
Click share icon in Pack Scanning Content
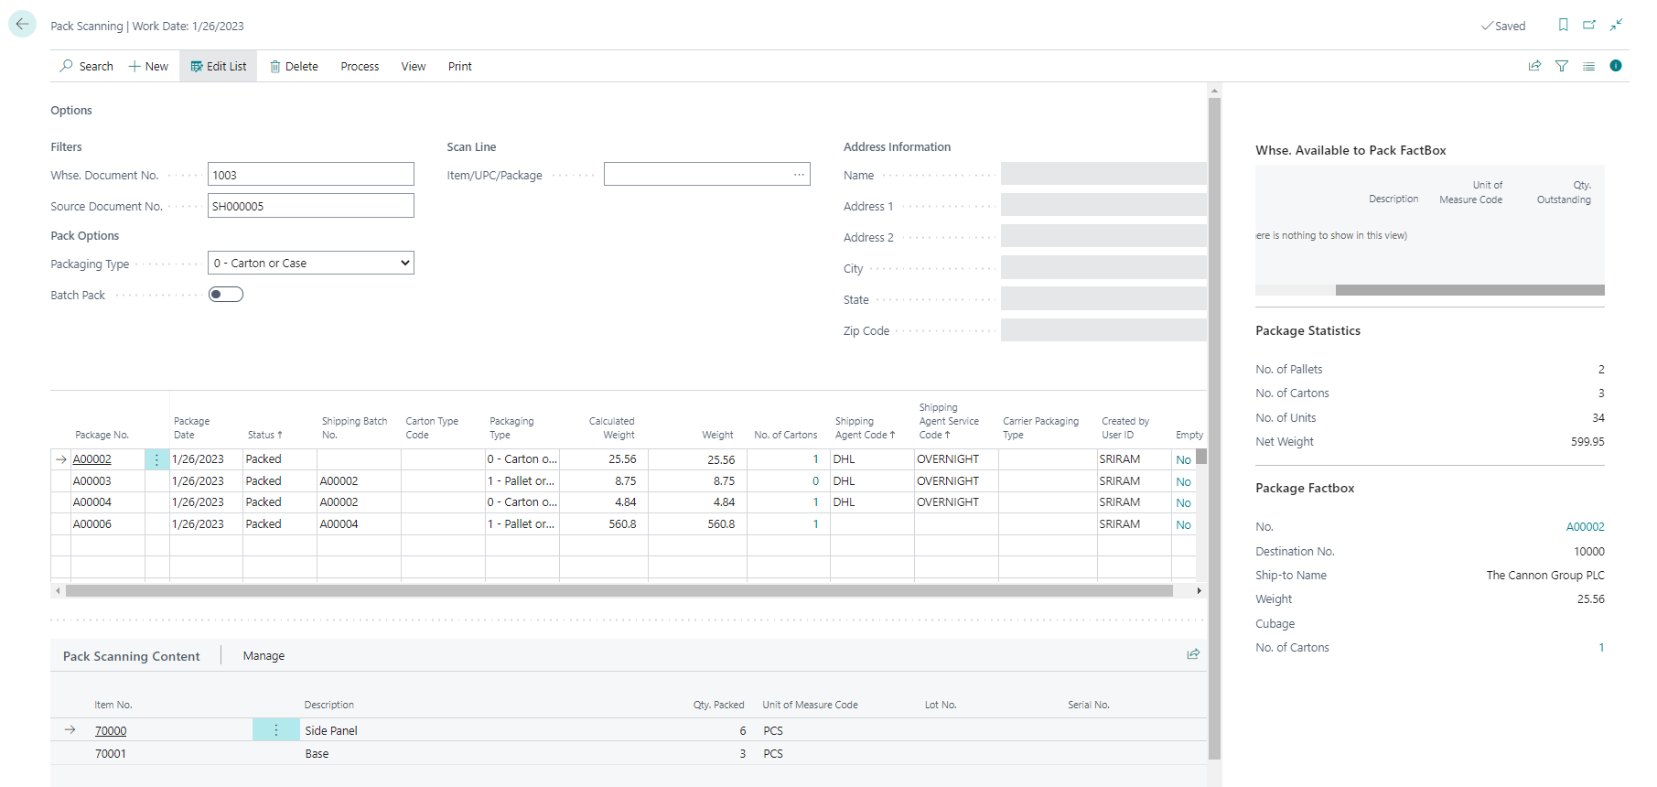[x=1193, y=654]
